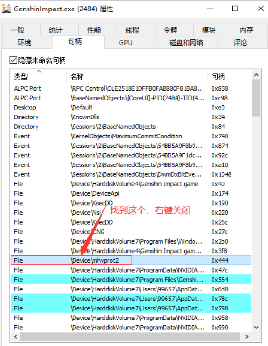The height and width of the screenshot is (346, 268).
Task: Click the handle value 0x740
Action: 220,136
